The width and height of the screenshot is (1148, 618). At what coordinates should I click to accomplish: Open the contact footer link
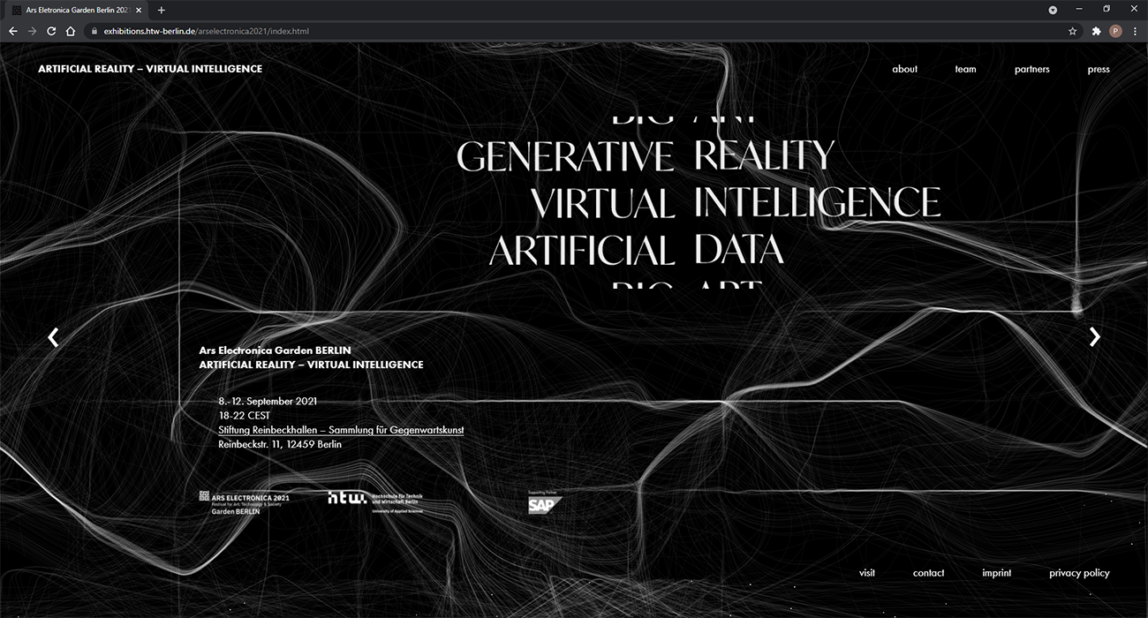(929, 573)
